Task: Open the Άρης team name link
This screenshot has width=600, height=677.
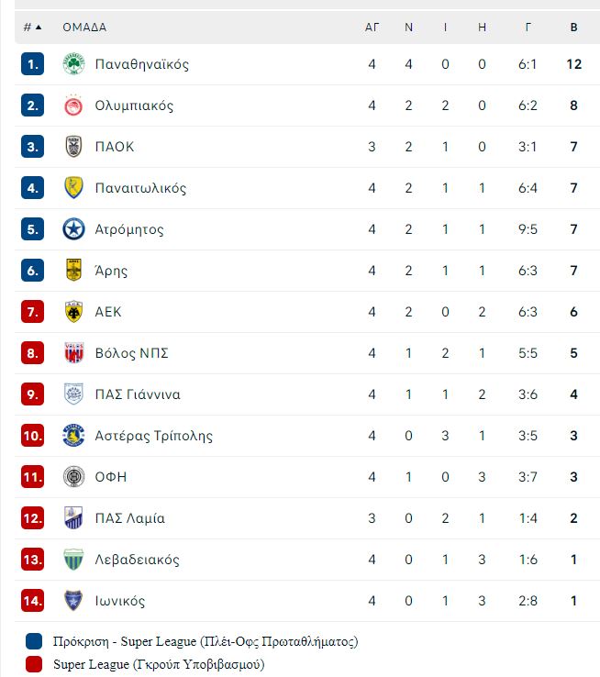Action: tap(111, 271)
